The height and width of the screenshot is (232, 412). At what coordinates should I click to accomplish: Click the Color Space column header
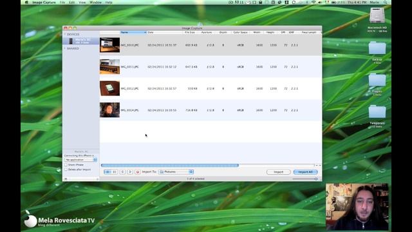click(240, 32)
